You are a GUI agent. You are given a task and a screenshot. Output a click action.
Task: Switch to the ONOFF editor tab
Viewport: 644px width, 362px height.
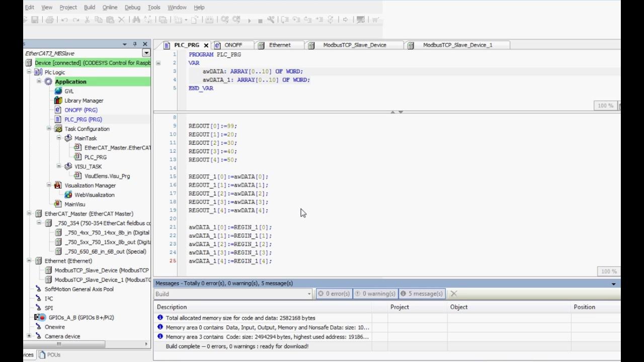[233, 45]
